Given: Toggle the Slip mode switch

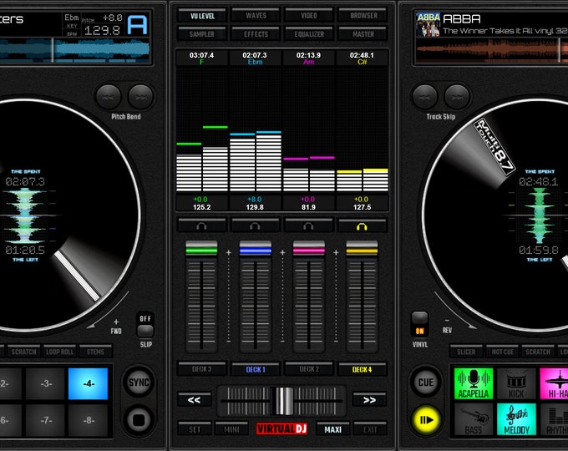Looking at the screenshot, I should point(145,325).
